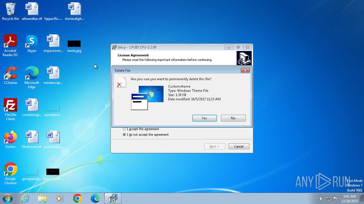Screen dimensions: 364x204
Task: Open Google Chrome desktop shortcut
Action: pos(11,174)
